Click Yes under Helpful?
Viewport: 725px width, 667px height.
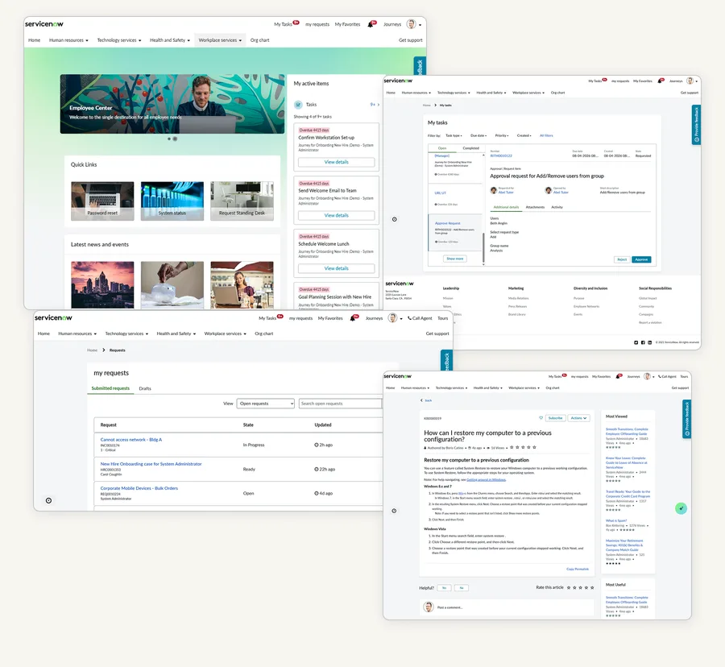coord(444,588)
